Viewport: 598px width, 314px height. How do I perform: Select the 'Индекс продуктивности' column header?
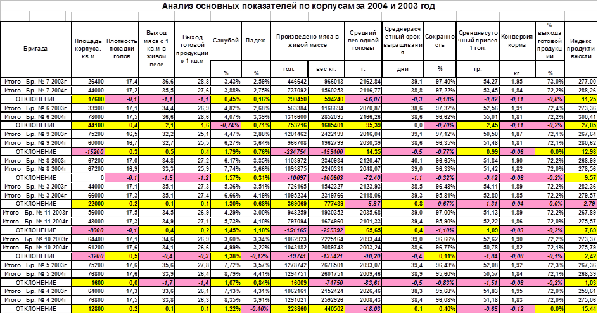click(581, 42)
